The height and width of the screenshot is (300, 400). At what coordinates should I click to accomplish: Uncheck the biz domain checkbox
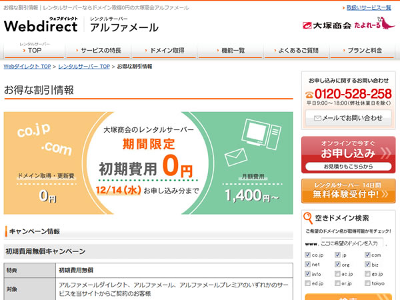click(367, 264)
